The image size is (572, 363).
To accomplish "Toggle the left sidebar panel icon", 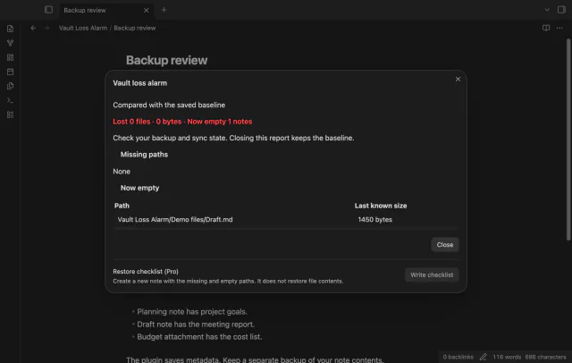I will click(48, 10).
